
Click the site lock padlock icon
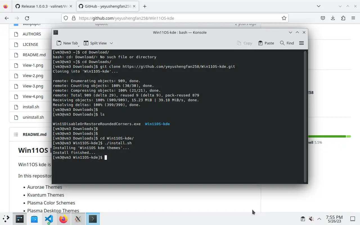74,18
